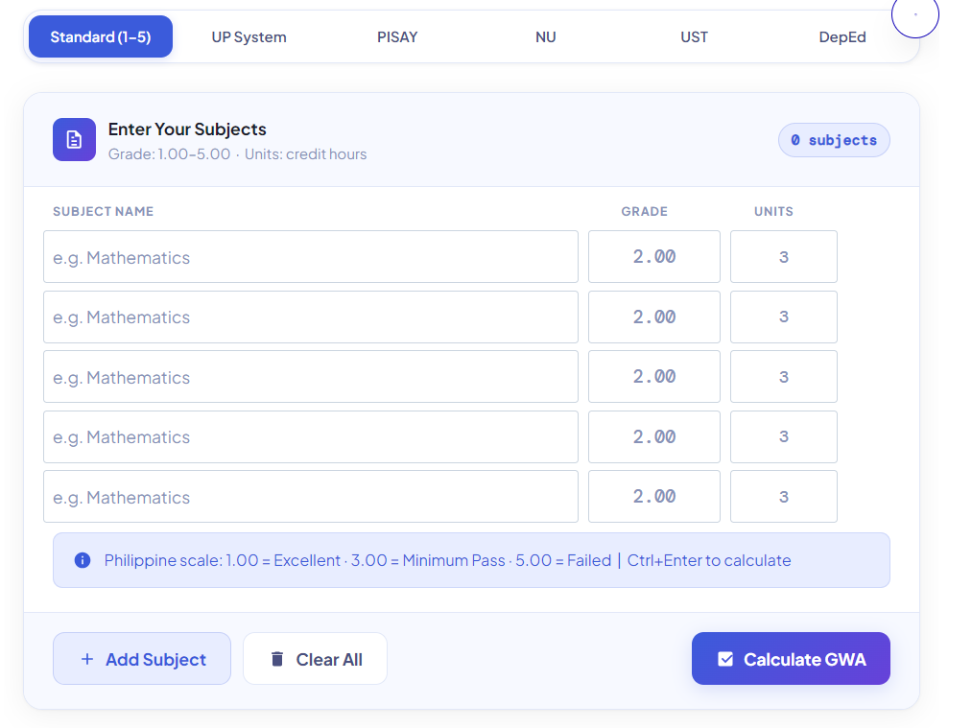The width and height of the screenshot is (972, 728).
Task: Select the Standard (1–5) grading scale
Action: 100,36
